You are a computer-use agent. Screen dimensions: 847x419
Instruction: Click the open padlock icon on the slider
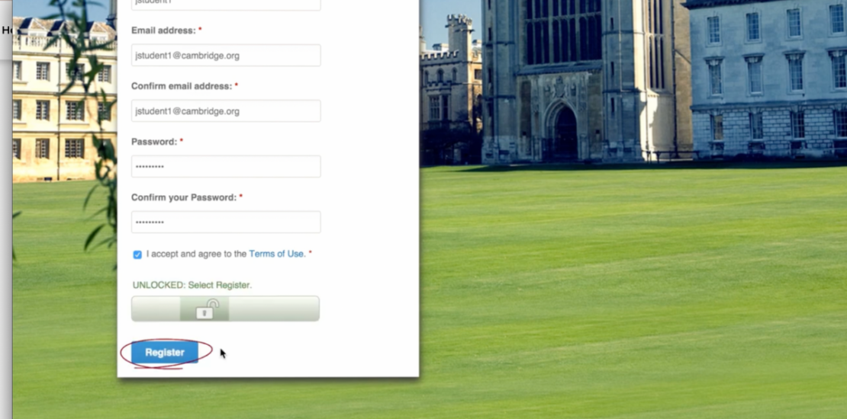point(207,309)
